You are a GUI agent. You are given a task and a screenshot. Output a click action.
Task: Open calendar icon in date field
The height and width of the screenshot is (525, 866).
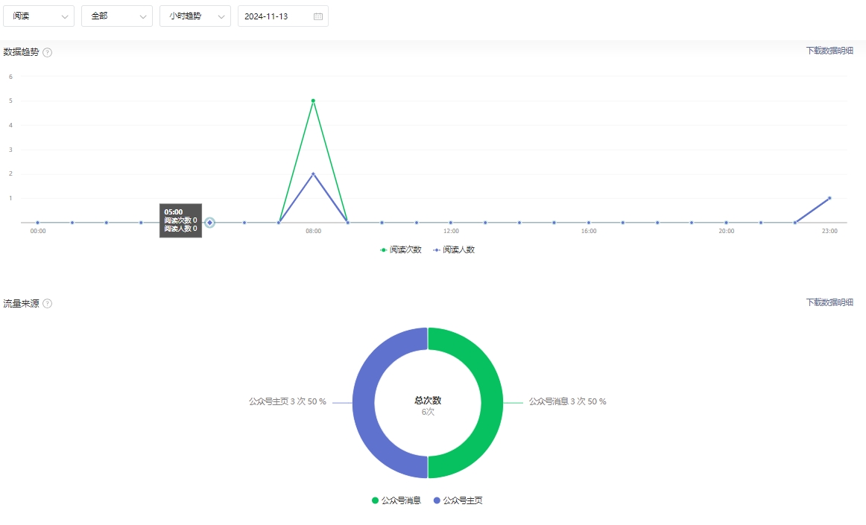coord(318,16)
